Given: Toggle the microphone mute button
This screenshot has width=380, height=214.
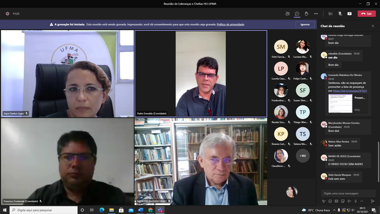Looking at the screenshot, I should coord(340,14).
